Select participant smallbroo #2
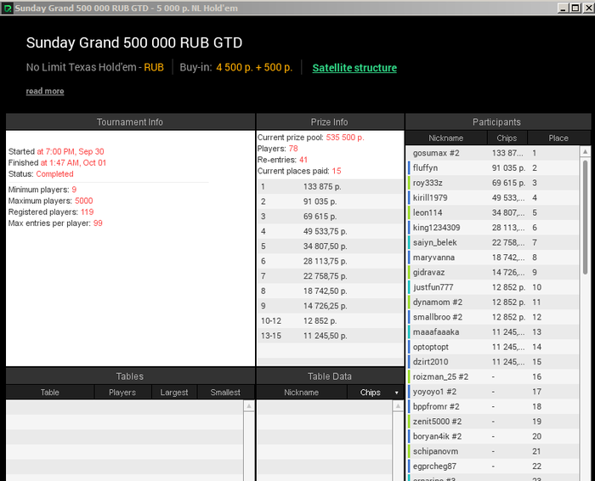The image size is (595, 481). [x=492, y=317]
